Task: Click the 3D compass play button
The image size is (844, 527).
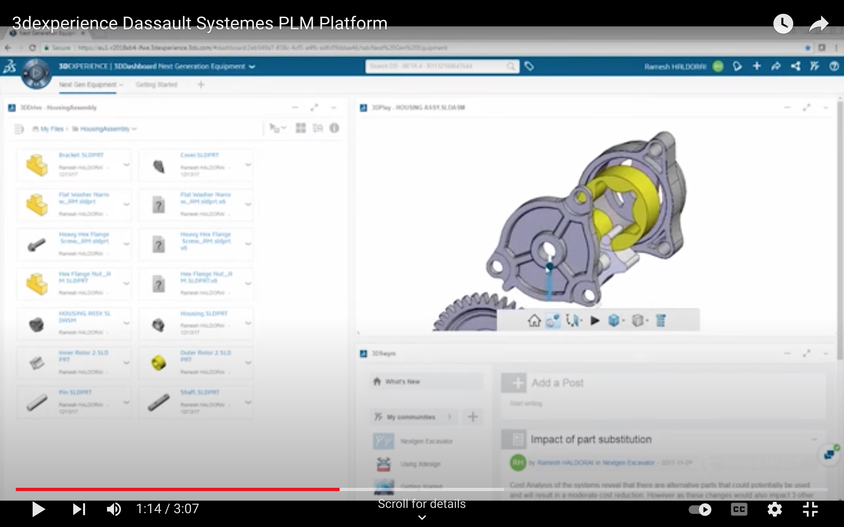Action: 36,73
